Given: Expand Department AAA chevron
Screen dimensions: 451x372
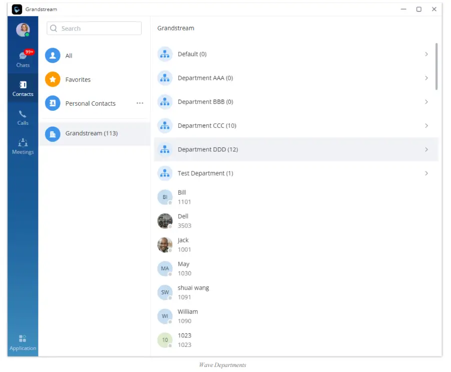Looking at the screenshot, I should (426, 78).
